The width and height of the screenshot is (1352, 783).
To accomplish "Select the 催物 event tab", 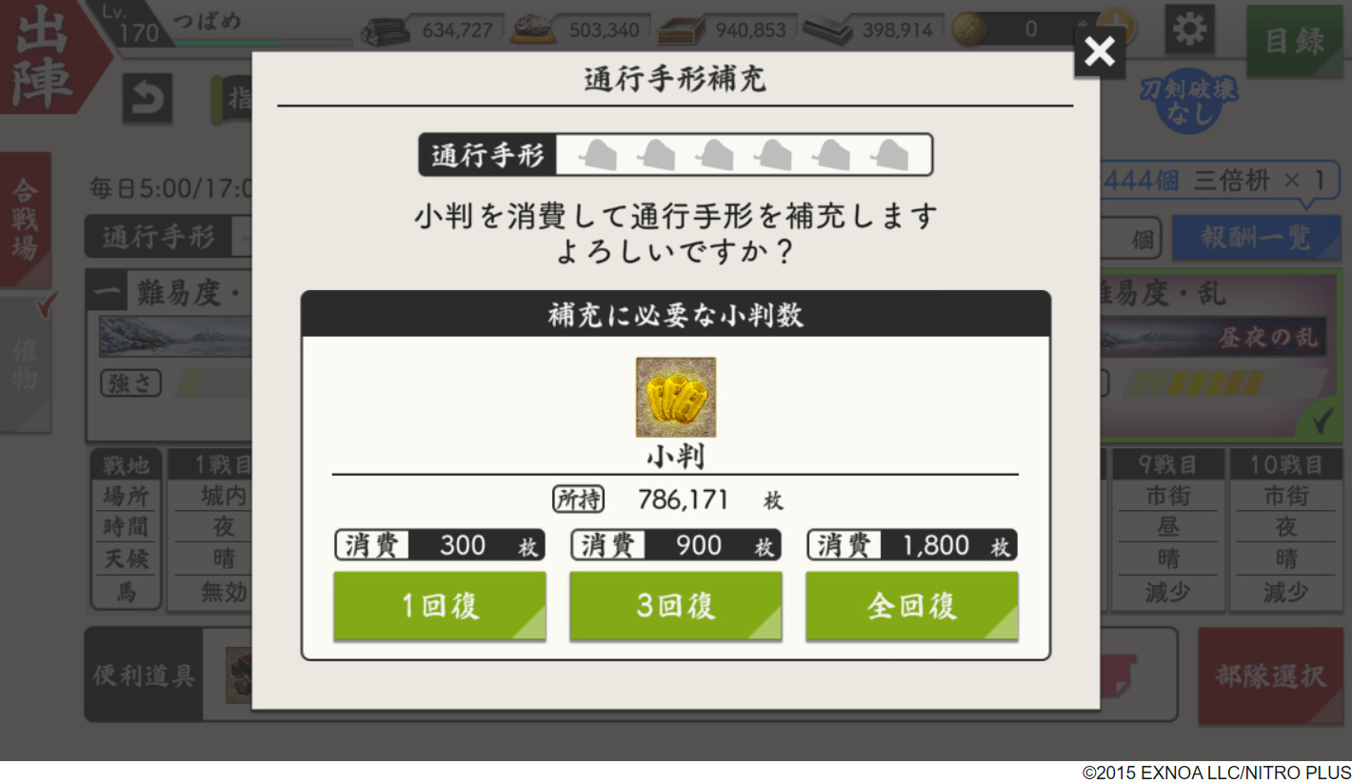I will (x=26, y=363).
